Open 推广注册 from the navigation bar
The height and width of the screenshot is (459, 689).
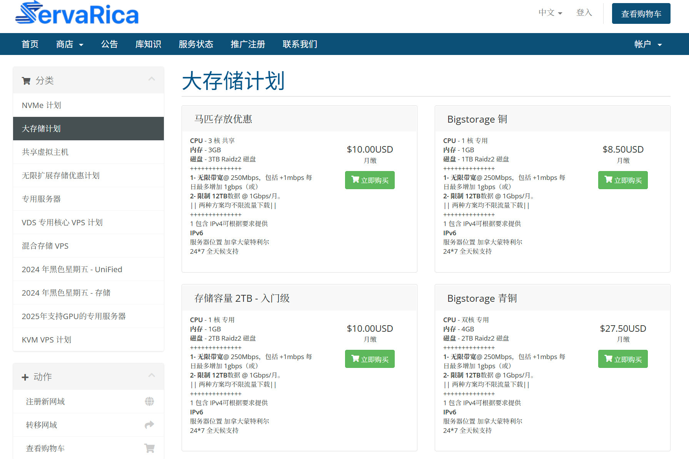pyautogui.click(x=248, y=44)
